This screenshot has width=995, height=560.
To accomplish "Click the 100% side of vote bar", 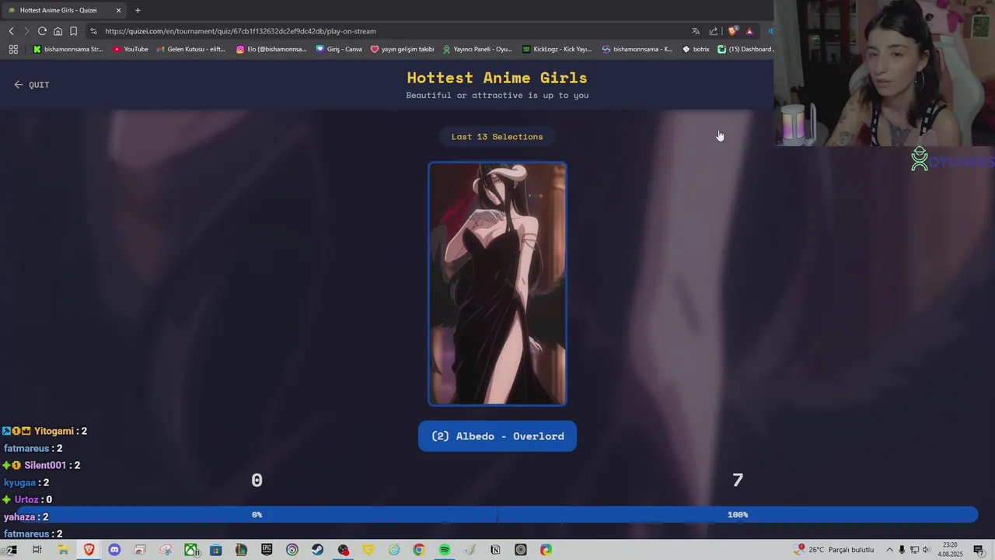I will point(738,515).
